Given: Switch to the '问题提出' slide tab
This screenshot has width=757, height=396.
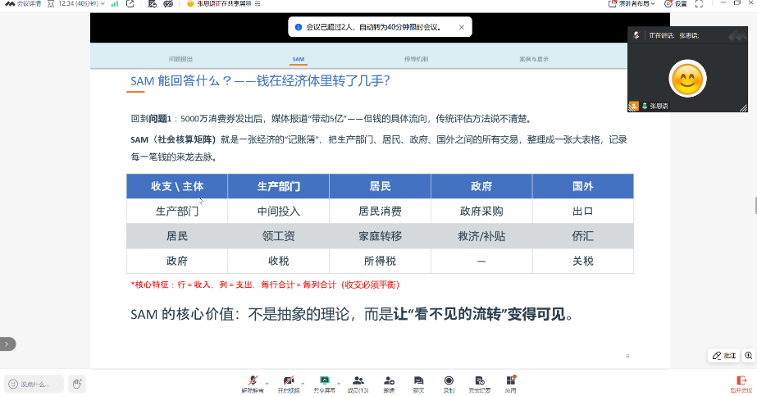Looking at the screenshot, I should click(180, 59).
